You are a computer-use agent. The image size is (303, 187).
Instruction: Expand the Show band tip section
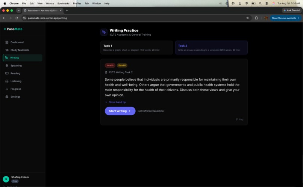pos(115,102)
